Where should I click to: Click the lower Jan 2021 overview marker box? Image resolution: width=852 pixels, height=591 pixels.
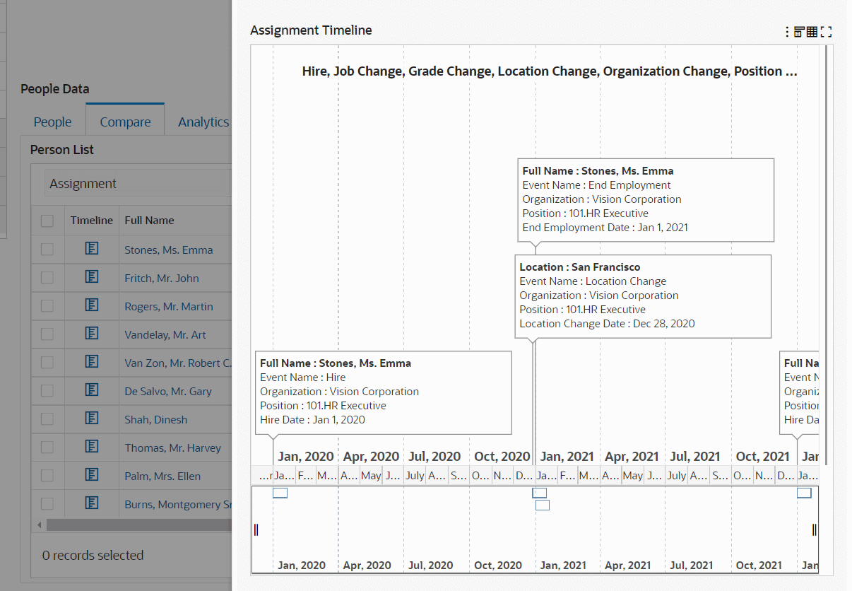point(543,505)
